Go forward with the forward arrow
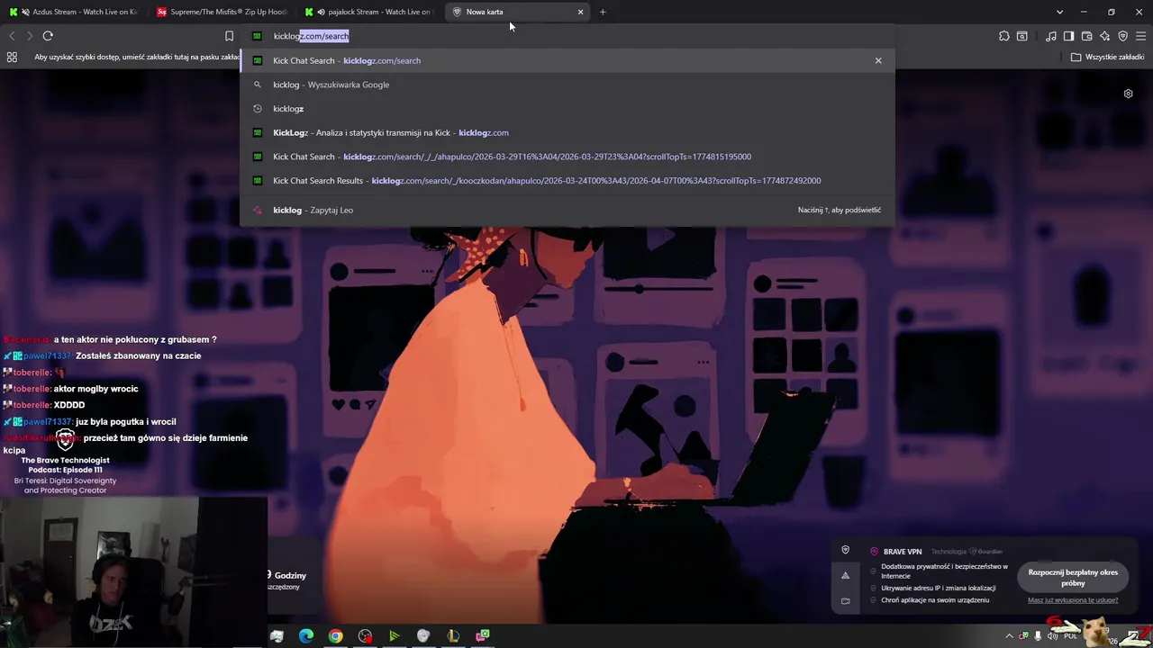 coord(30,36)
